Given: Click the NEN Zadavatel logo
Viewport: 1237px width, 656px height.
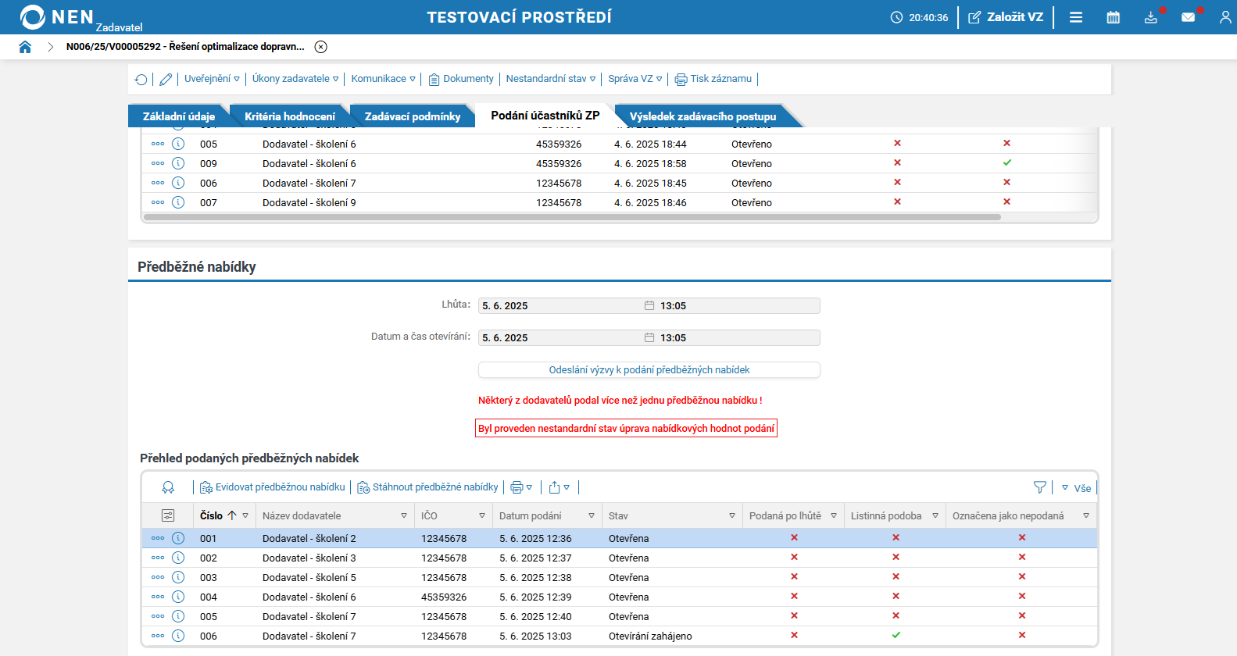Looking at the screenshot, I should 80,18.
